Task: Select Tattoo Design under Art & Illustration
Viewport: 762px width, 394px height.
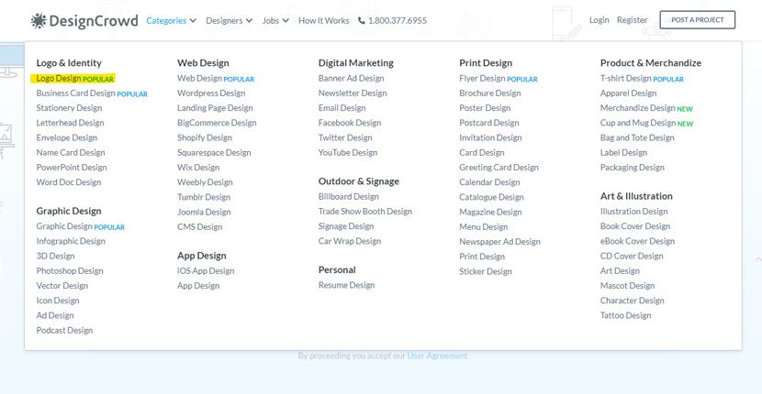Action: (625, 315)
